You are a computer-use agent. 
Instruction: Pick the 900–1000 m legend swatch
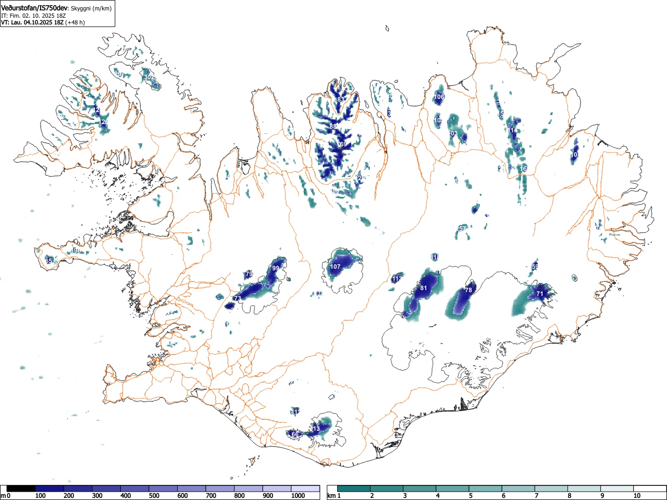tap(277, 489)
